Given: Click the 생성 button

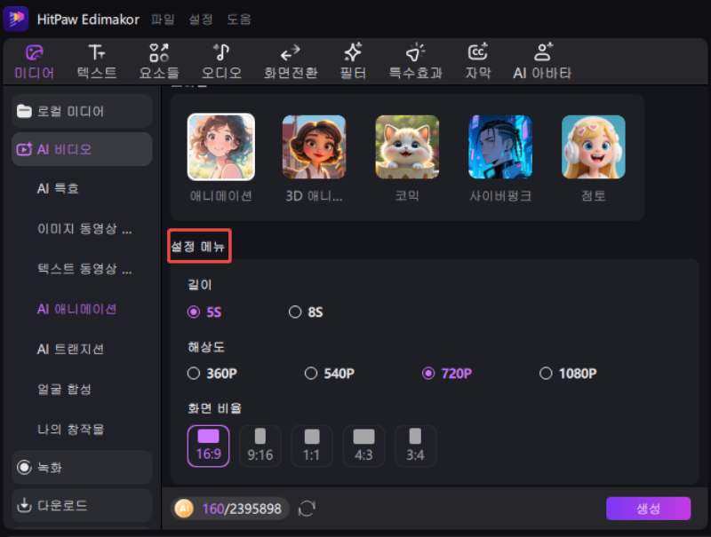Looking at the screenshot, I should (x=648, y=508).
